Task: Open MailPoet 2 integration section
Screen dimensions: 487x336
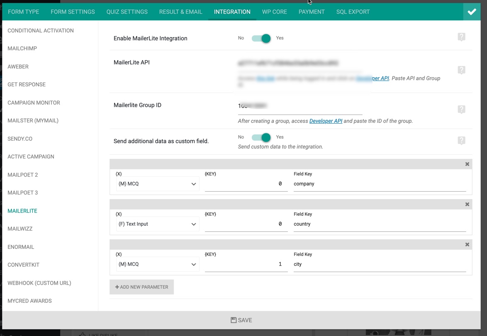Action: click(x=23, y=175)
